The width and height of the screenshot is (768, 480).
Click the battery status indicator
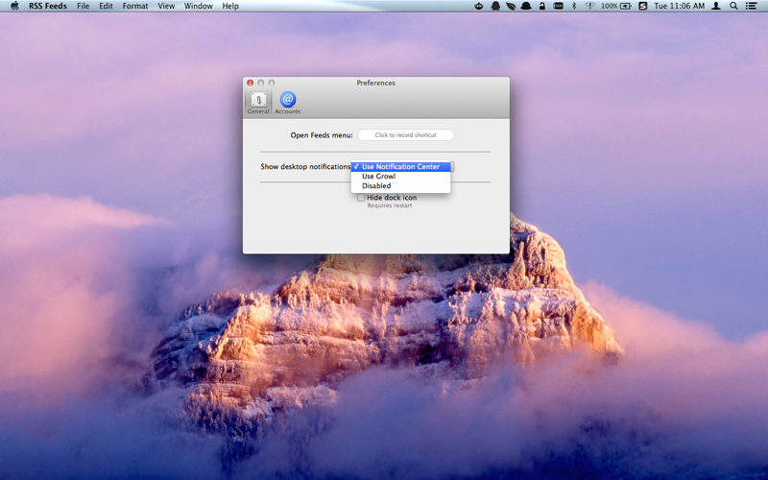(616, 6)
